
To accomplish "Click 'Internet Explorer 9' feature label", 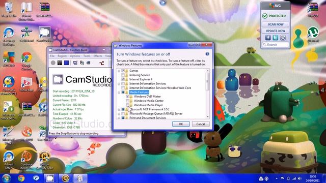I will (x=141, y=79).
